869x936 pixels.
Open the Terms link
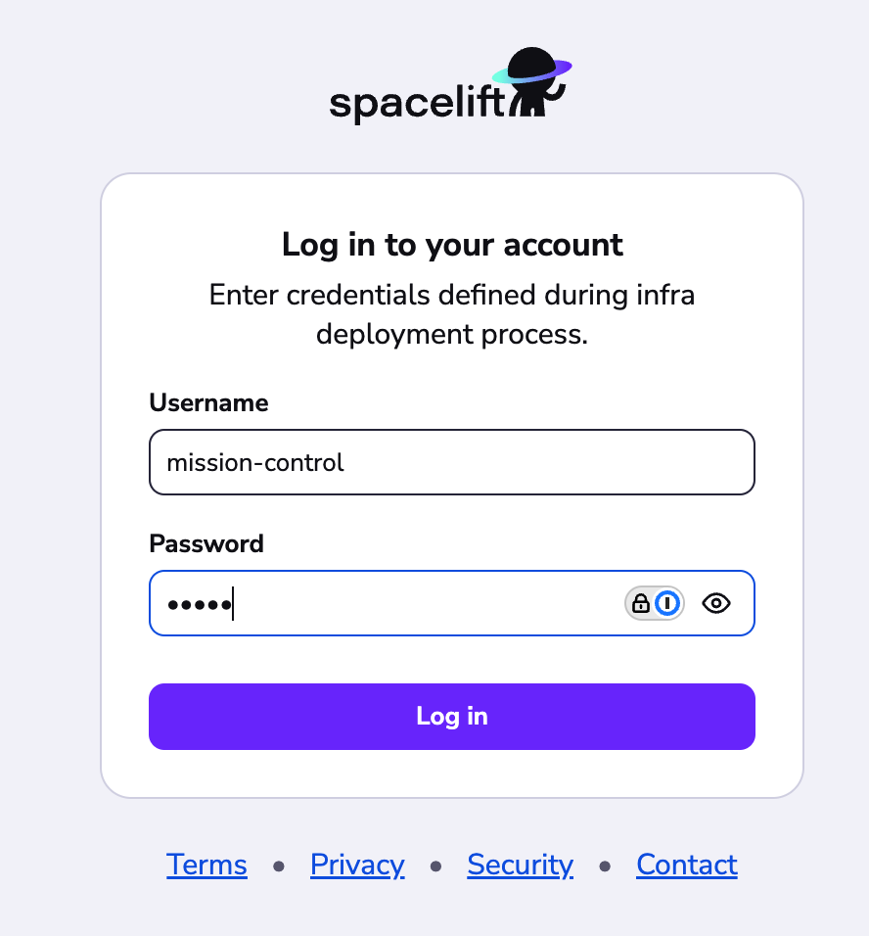tap(206, 865)
